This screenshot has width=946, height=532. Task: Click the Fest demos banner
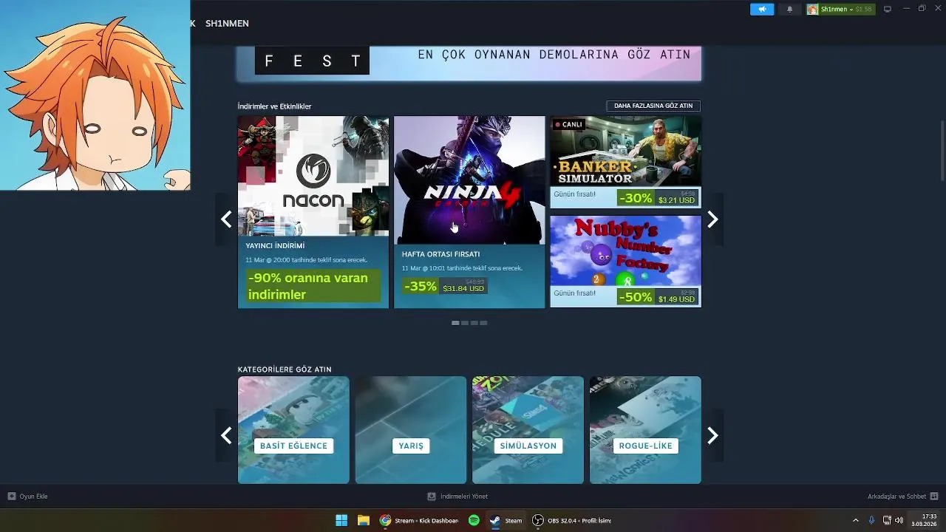tap(469, 64)
